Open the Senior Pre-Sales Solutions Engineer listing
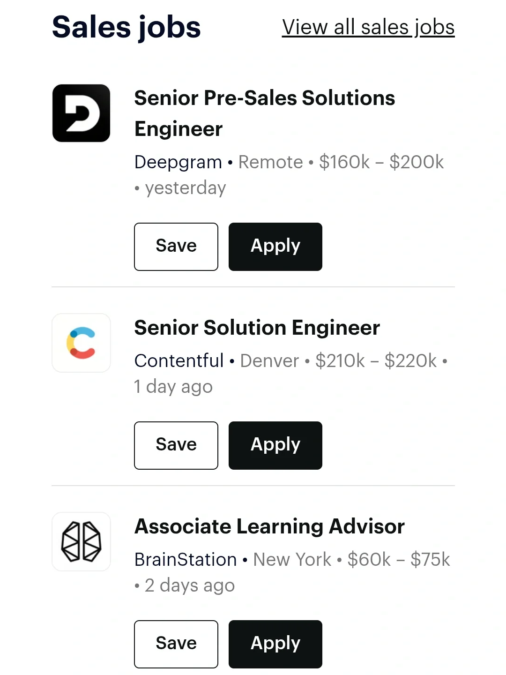The width and height of the screenshot is (506, 675). click(x=264, y=113)
